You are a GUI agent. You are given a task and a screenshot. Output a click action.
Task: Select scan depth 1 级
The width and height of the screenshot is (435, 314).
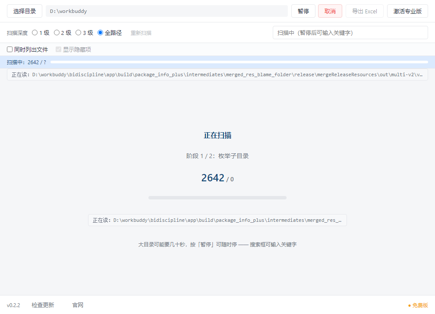click(x=41, y=33)
